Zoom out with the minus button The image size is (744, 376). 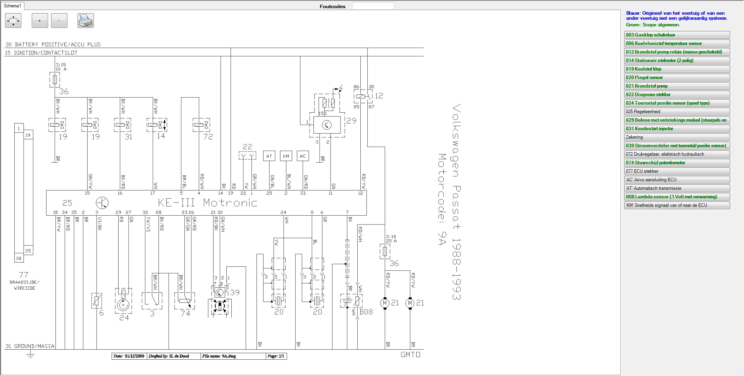(59, 21)
